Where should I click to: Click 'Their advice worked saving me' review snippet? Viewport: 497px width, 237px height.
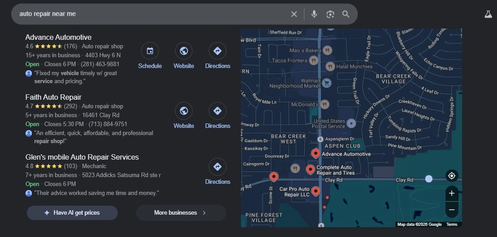tap(96, 193)
